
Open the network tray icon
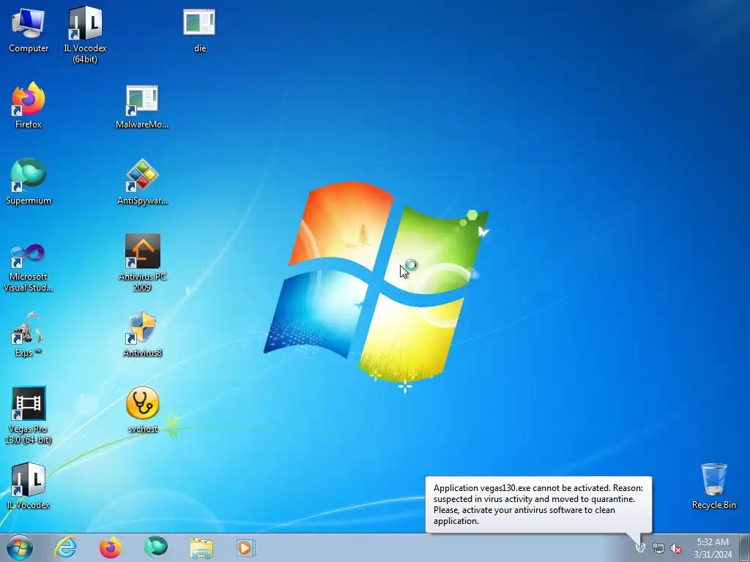click(x=658, y=548)
